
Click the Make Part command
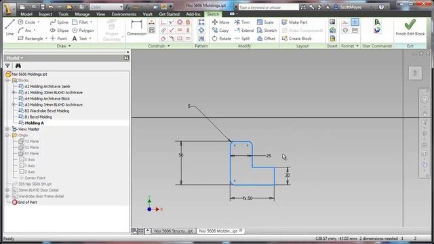pos(294,22)
